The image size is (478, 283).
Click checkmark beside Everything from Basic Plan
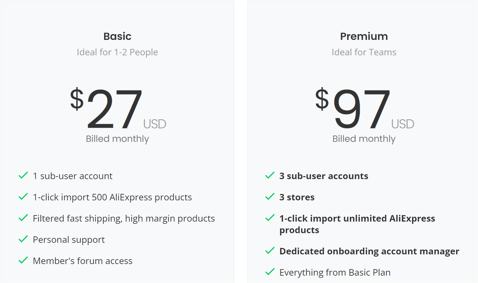pyautogui.click(x=270, y=272)
